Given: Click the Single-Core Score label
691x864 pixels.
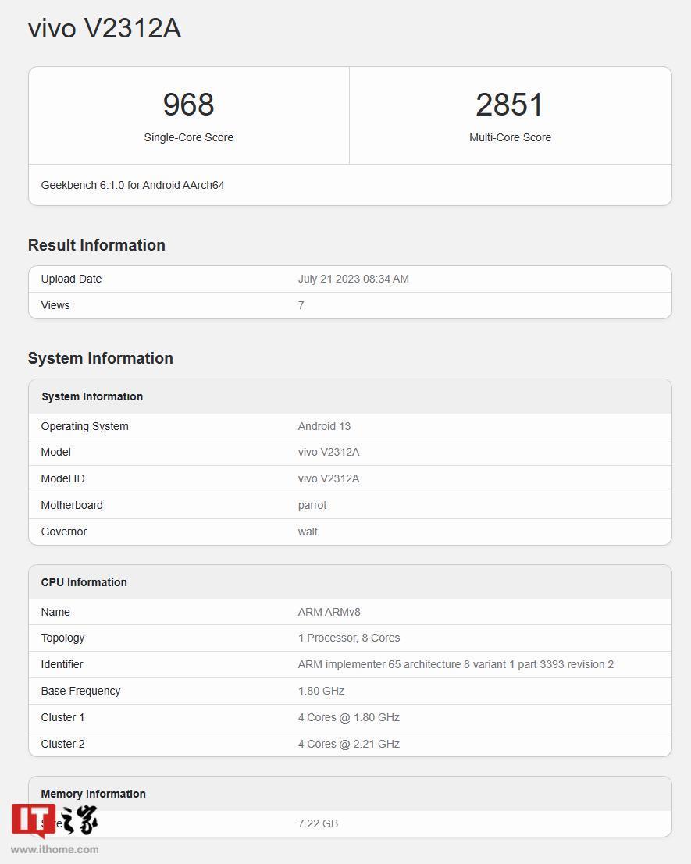Looking at the screenshot, I should pos(188,137).
